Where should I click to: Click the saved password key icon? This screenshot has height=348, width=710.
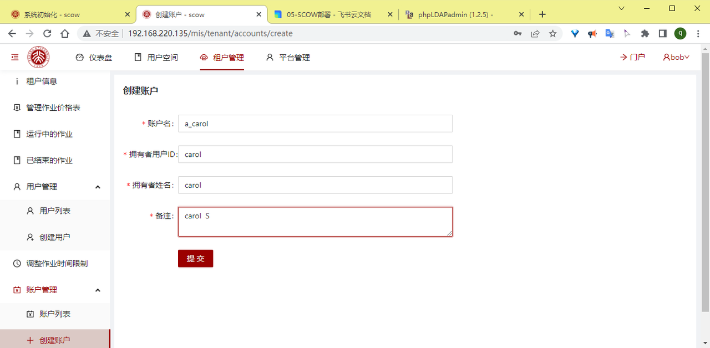click(x=517, y=33)
